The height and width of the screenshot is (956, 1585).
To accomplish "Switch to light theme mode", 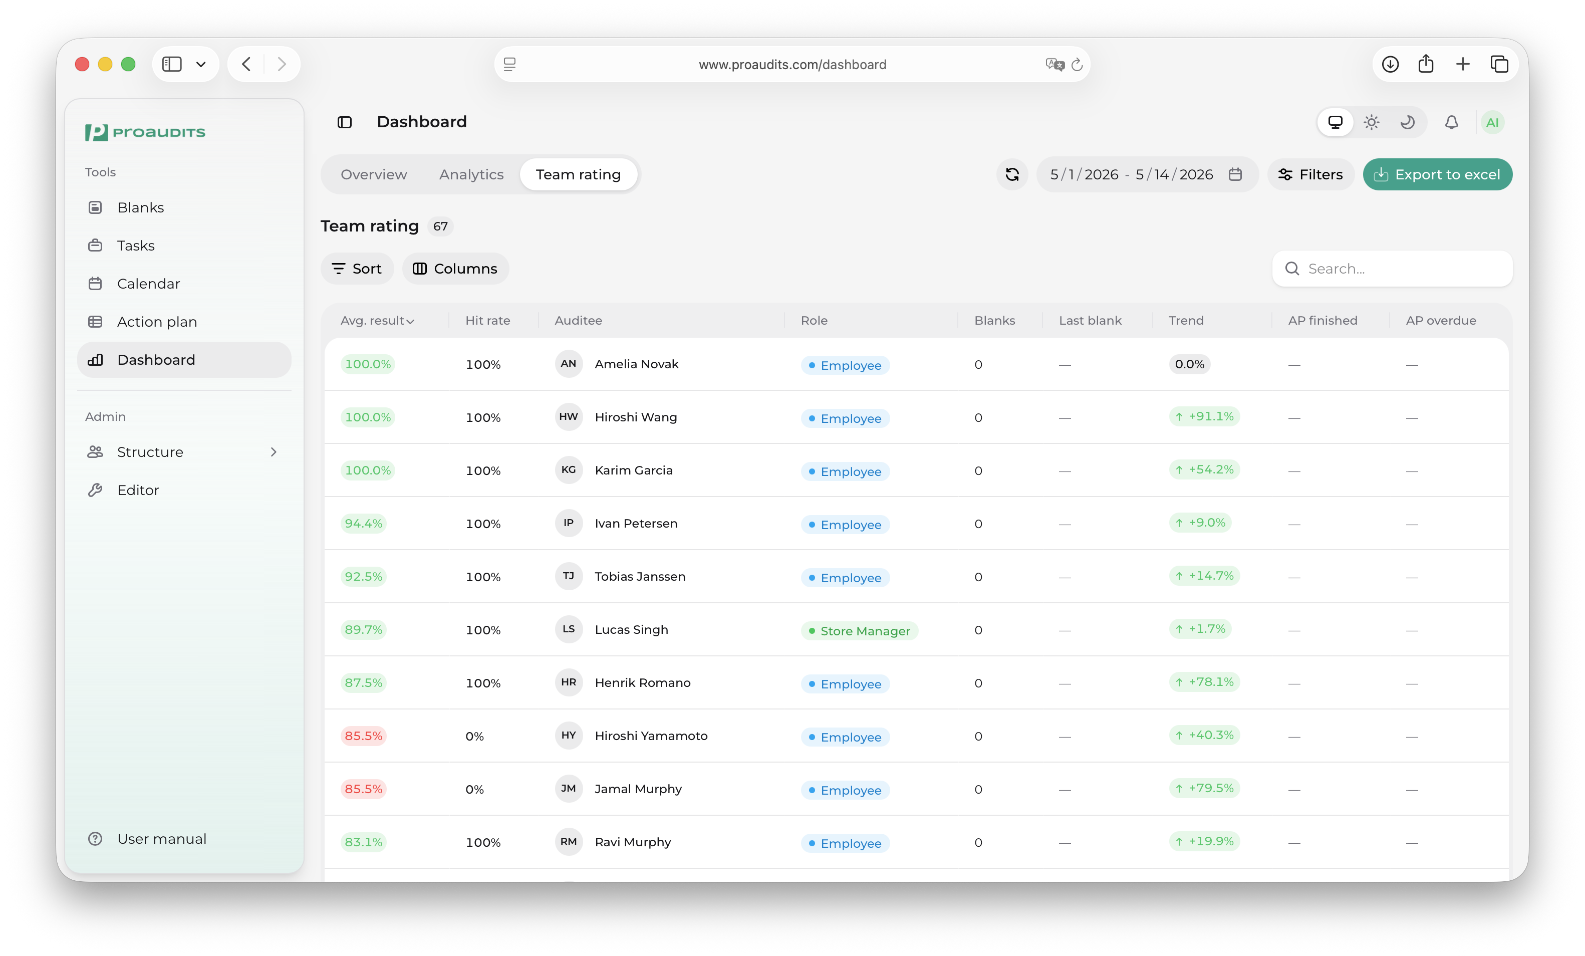I will [x=1372, y=122].
